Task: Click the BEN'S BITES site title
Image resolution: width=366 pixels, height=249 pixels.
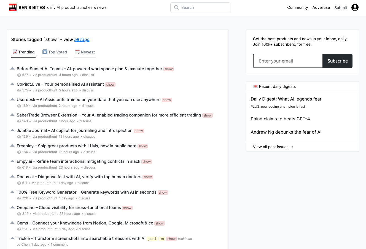Action: point(32,7)
